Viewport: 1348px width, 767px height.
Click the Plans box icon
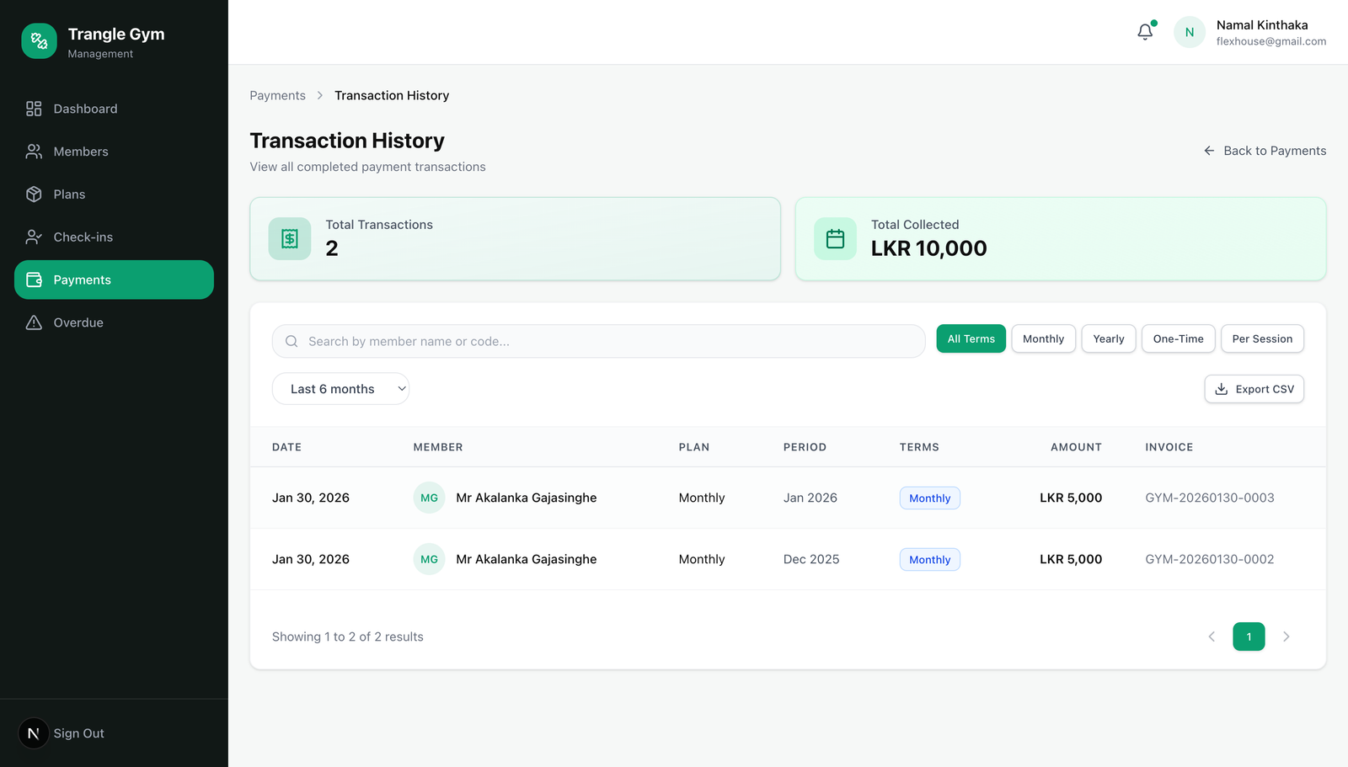pyautogui.click(x=34, y=194)
